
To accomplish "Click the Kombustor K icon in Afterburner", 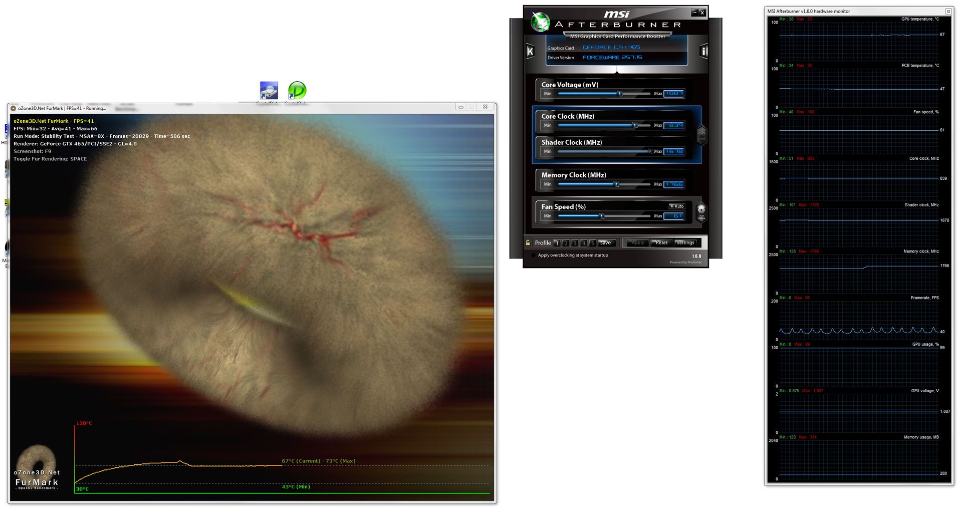I will [x=530, y=51].
